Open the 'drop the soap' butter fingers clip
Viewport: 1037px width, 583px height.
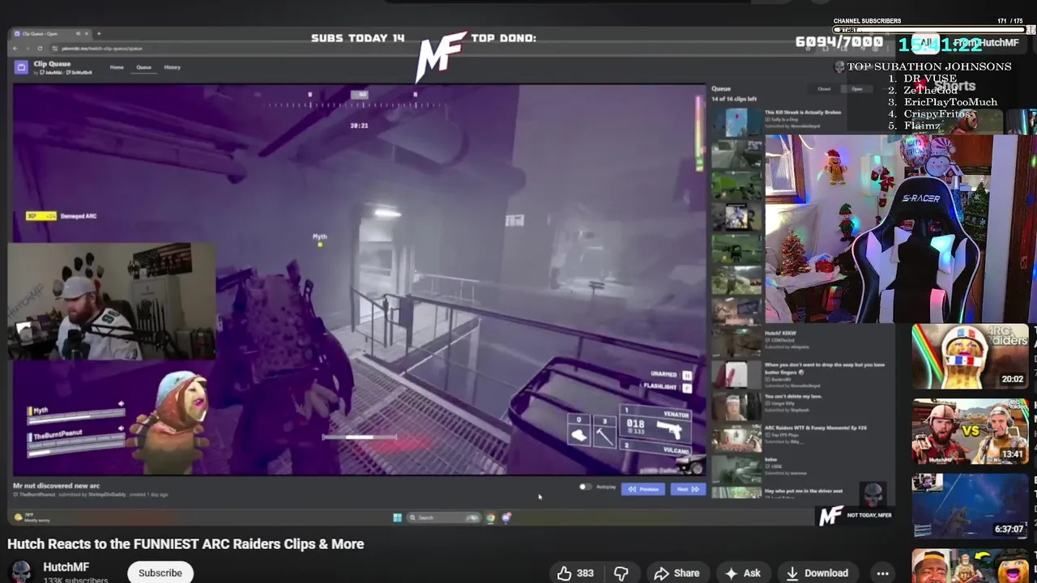pos(825,368)
